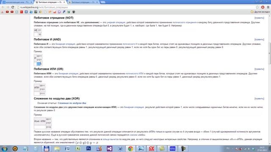271x152 pixels.
Task: Click heading Побитовое И (AND)
Action: (x=47, y=39)
